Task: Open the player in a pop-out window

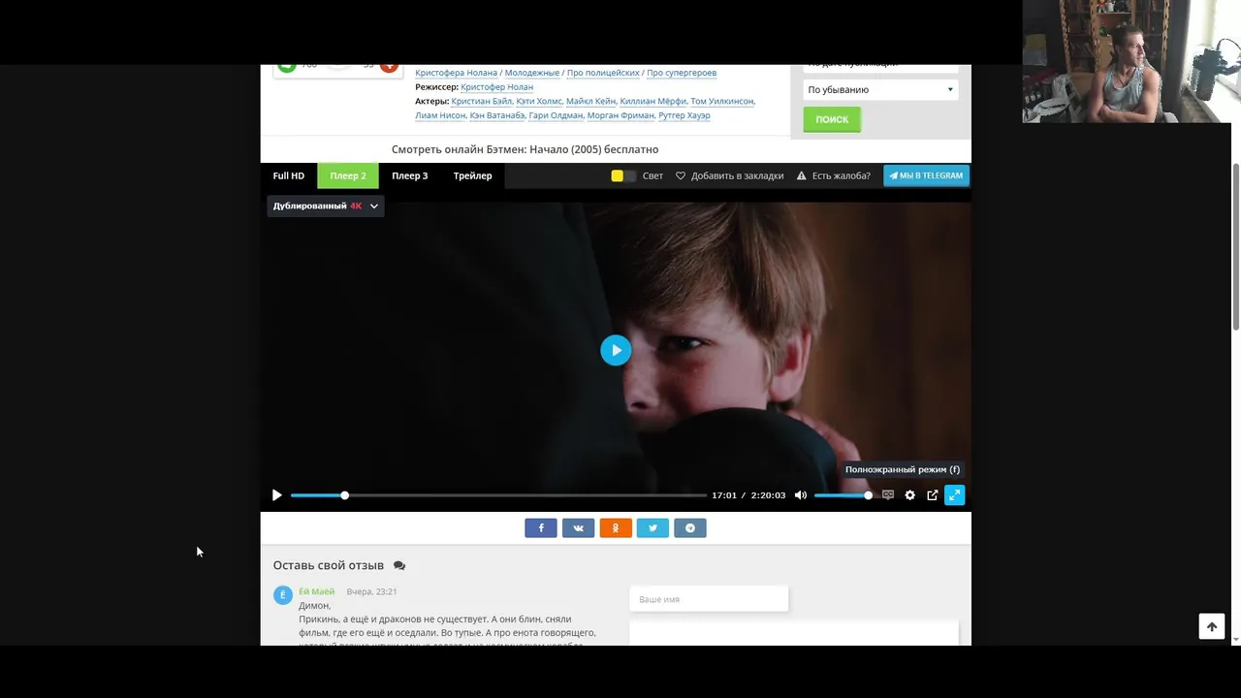Action: (933, 495)
